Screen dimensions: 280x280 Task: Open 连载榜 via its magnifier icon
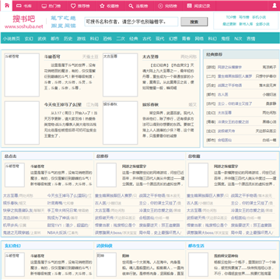coord(131,5)
